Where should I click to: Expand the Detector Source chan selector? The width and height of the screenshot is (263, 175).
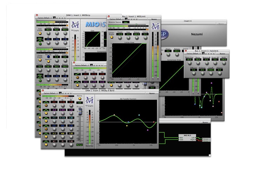[126, 22]
